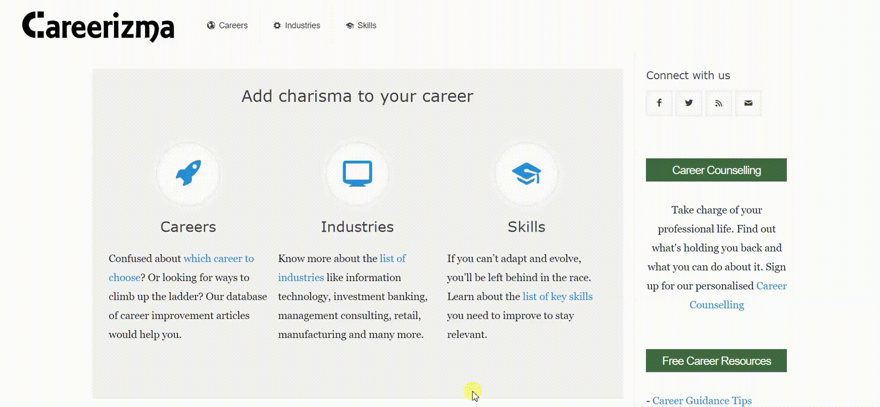The height and width of the screenshot is (407, 880).
Task: Click the rocket Careers icon
Action: pyautogui.click(x=188, y=173)
